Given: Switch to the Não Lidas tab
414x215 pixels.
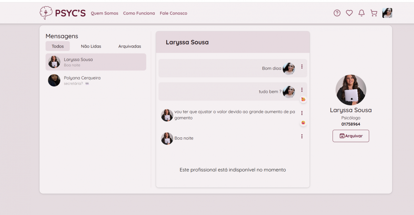Looking at the screenshot, I should pos(91,46).
